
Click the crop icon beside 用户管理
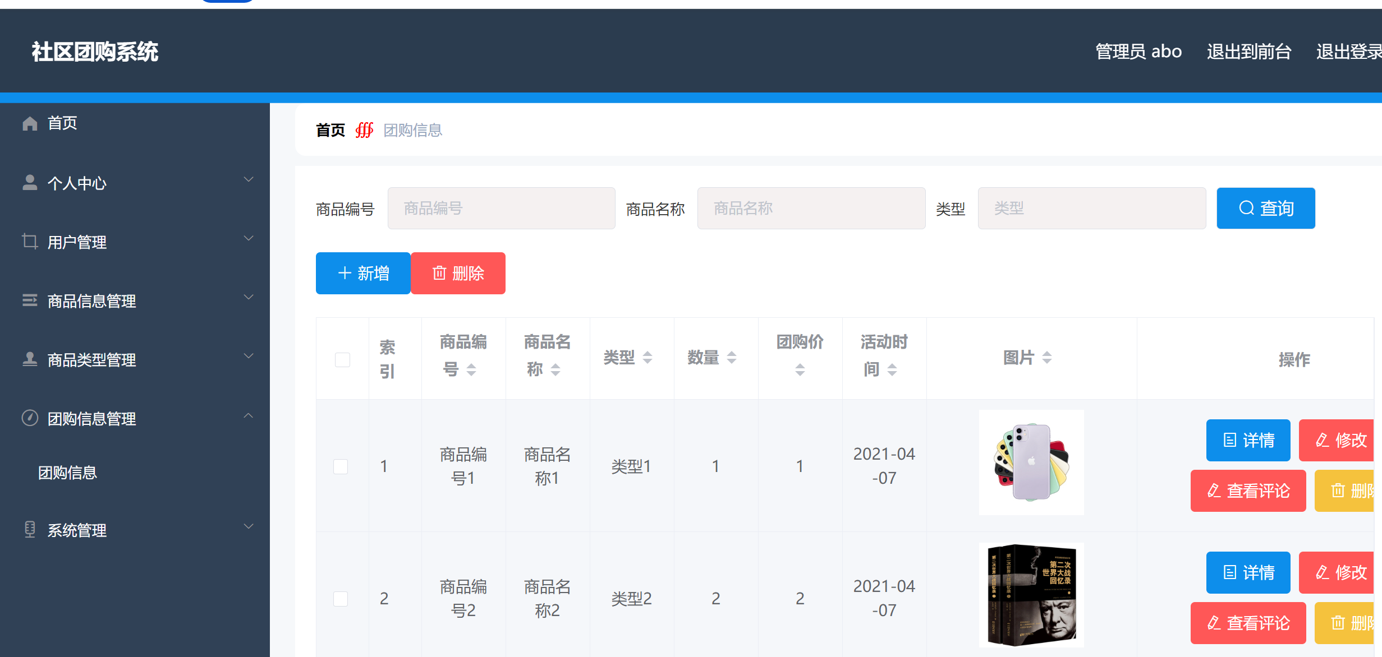(x=30, y=242)
